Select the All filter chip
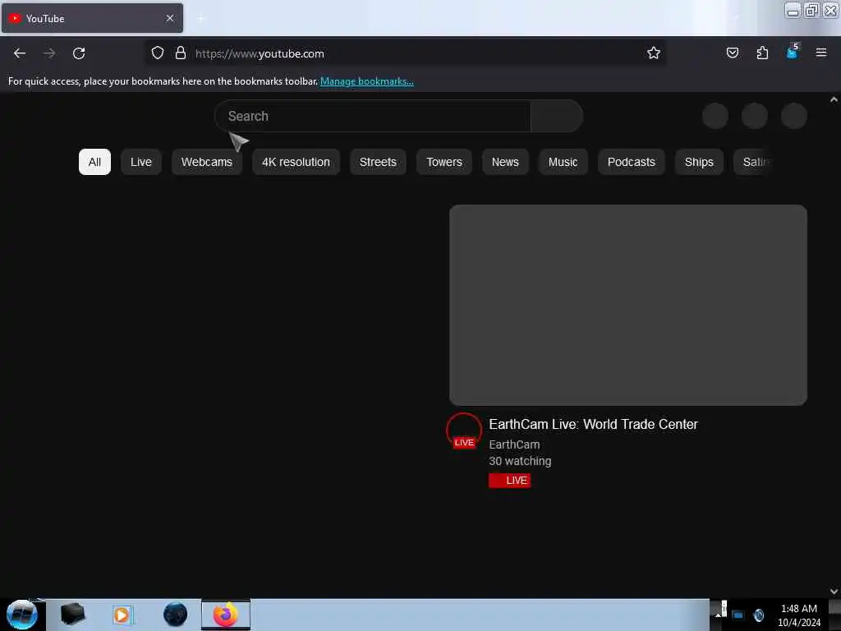The height and width of the screenshot is (631, 841). 94,162
